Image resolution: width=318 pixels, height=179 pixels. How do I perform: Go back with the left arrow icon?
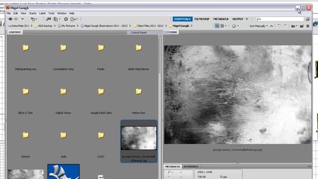pyautogui.click(x=10, y=19)
